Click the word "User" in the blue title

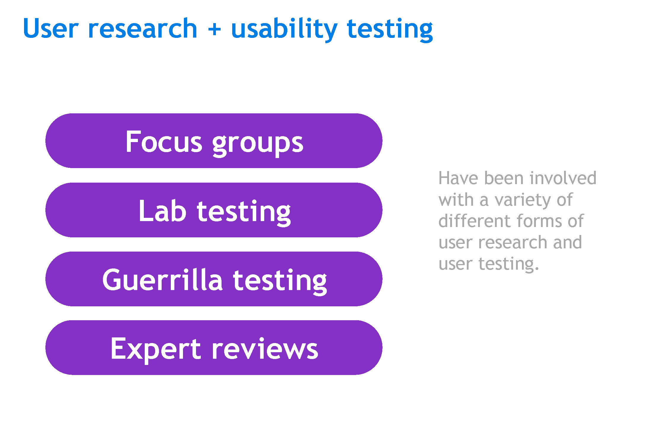[x=51, y=28]
